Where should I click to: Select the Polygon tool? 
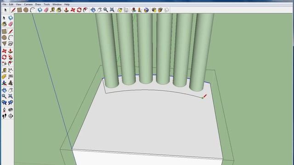(x=4, y=44)
